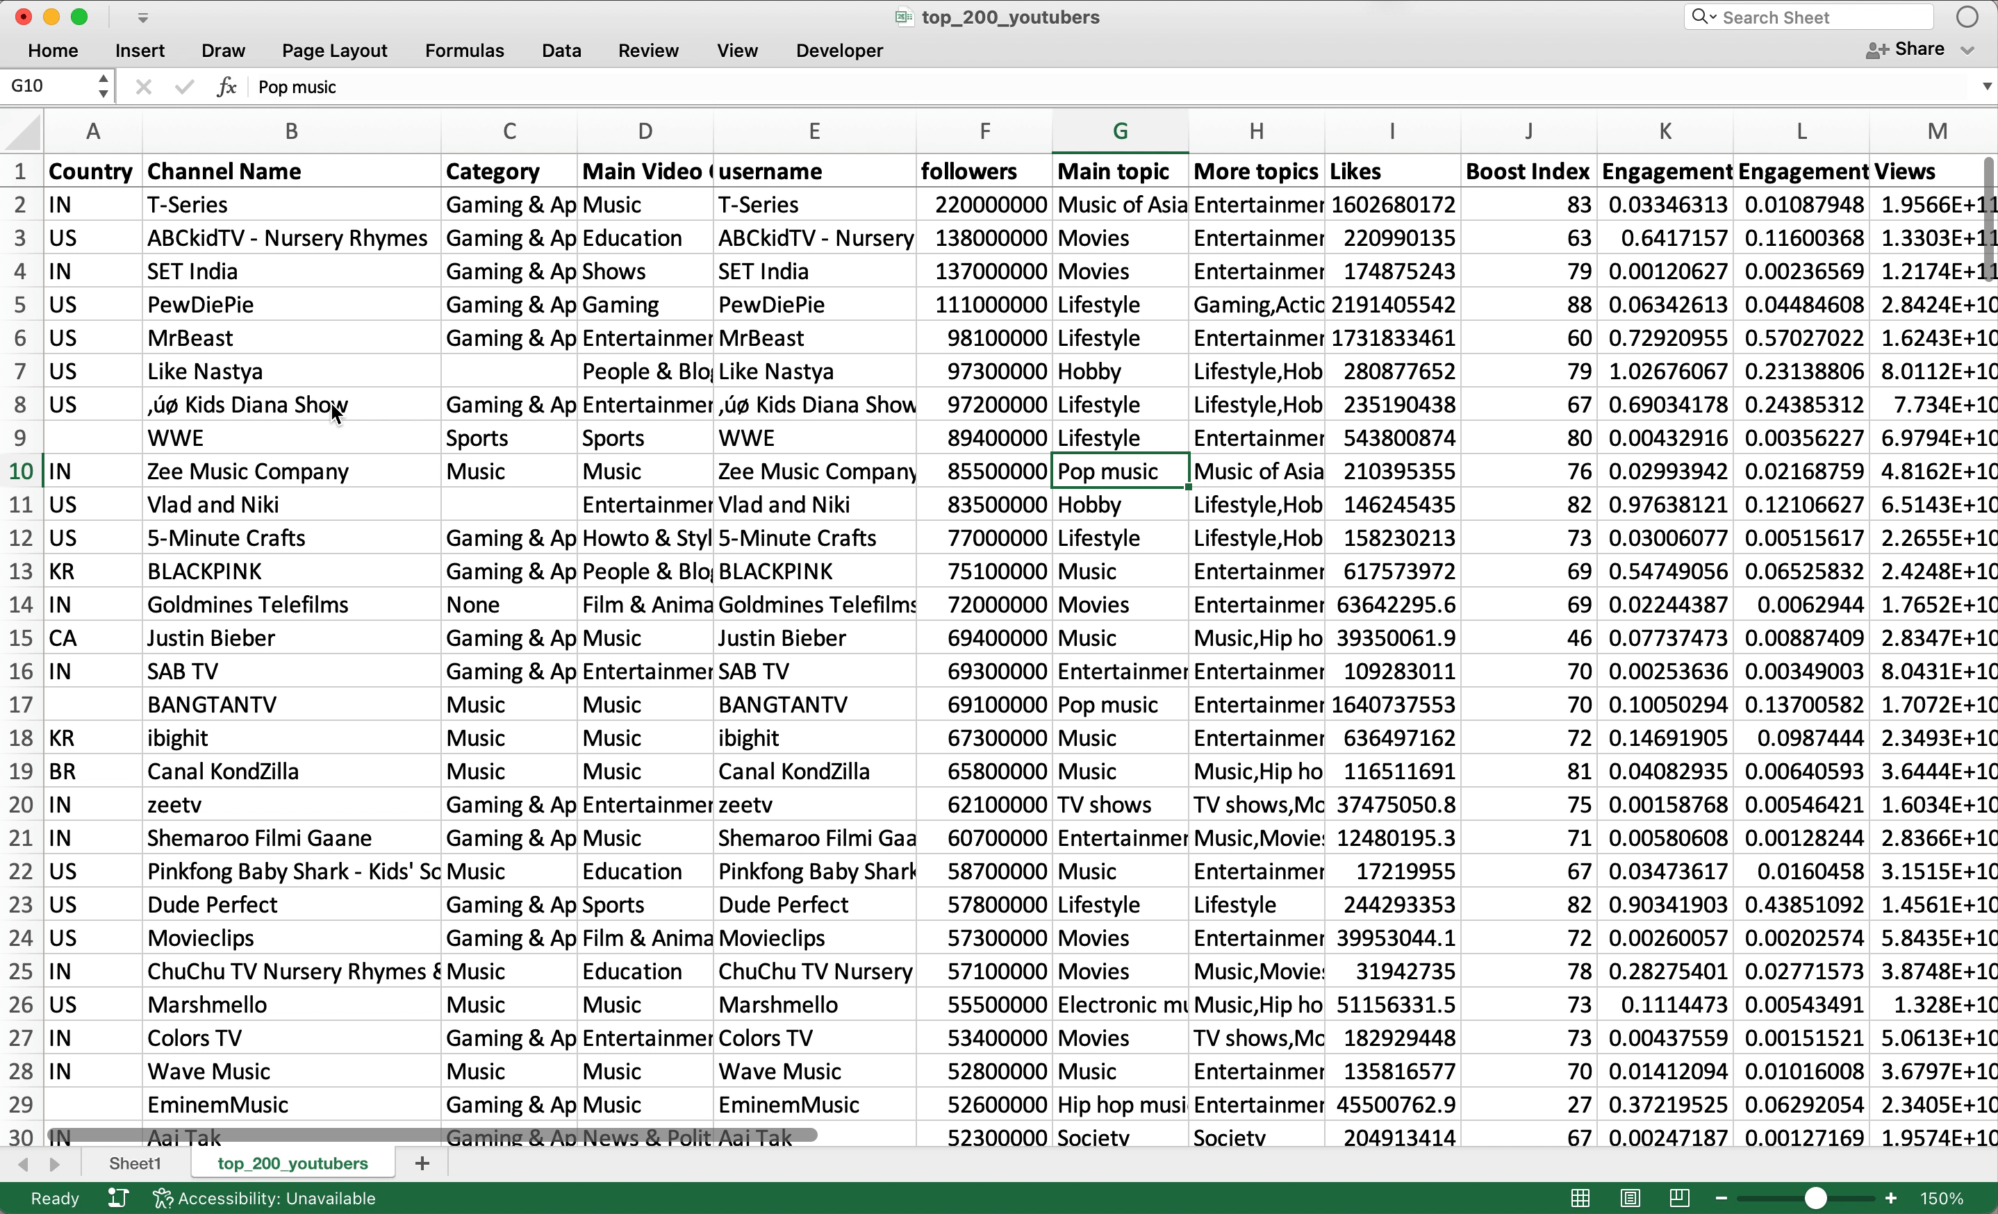This screenshot has height=1214, width=1998.
Task: Select Justin Bieber in Channel Name column
Action: [291, 638]
